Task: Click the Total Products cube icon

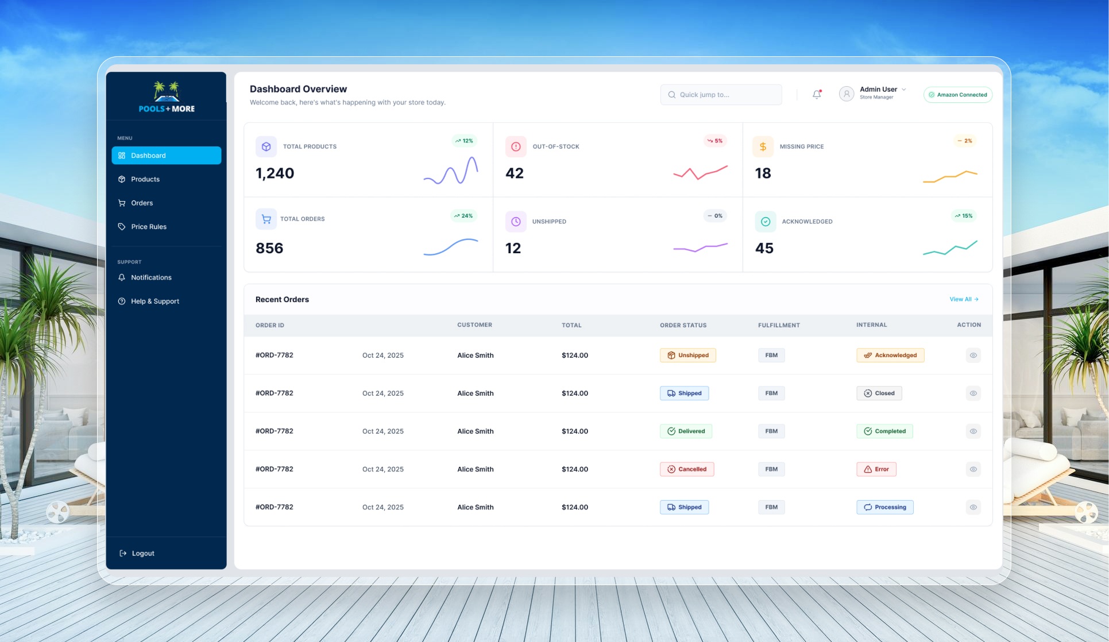Action: point(266,147)
